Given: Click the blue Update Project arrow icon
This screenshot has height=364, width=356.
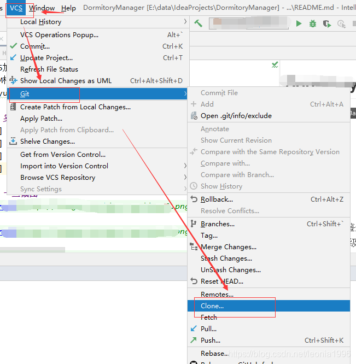Looking at the screenshot, I should 13,57.
